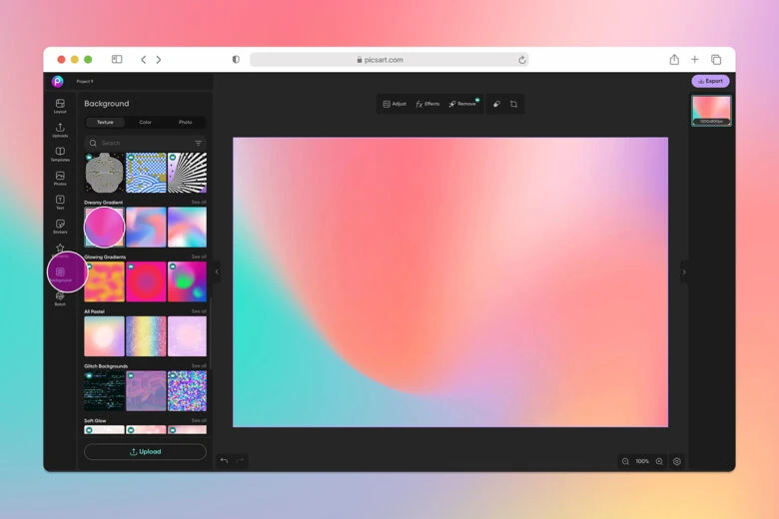This screenshot has width=779, height=519.
Task: Open the Layout tool in sidebar
Action: tap(60, 106)
